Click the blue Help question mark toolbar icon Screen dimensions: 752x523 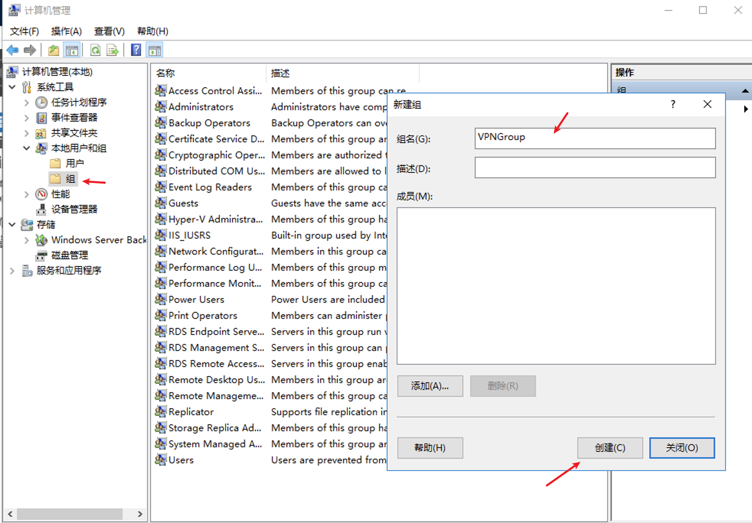136,50
